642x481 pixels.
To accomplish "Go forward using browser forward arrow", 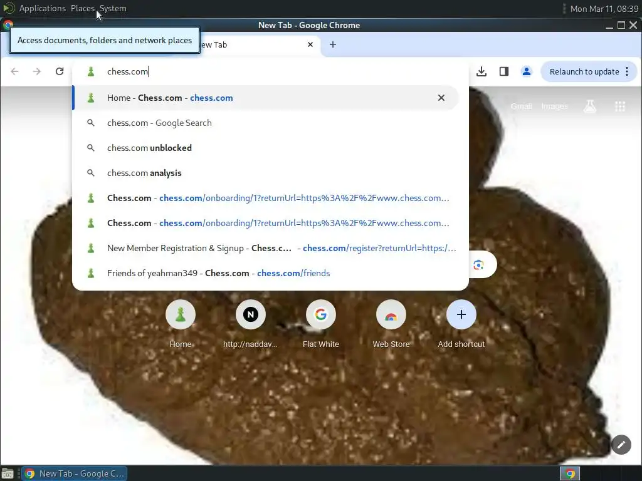I will click(x=37, y=71).
